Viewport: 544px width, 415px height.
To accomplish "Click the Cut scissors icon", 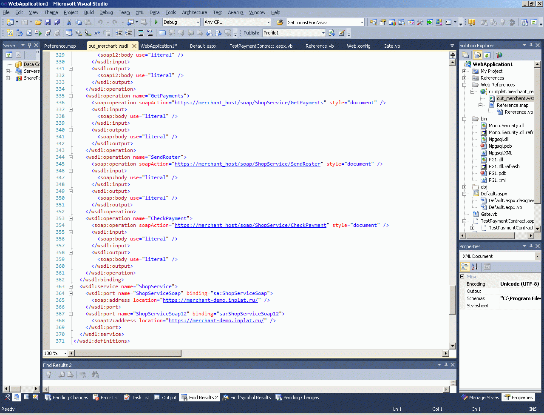I will pyautogui.click(x=69, y=22).
